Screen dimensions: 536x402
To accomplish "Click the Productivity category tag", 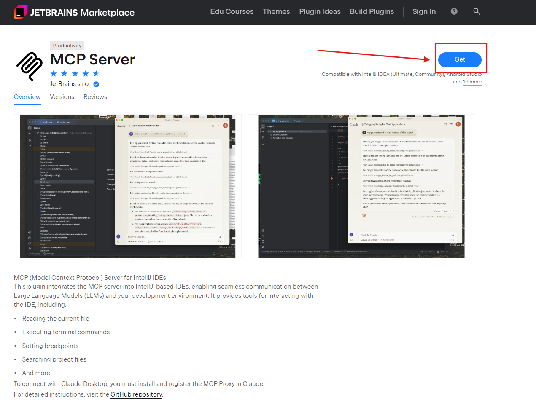I will tap(67, 46).
